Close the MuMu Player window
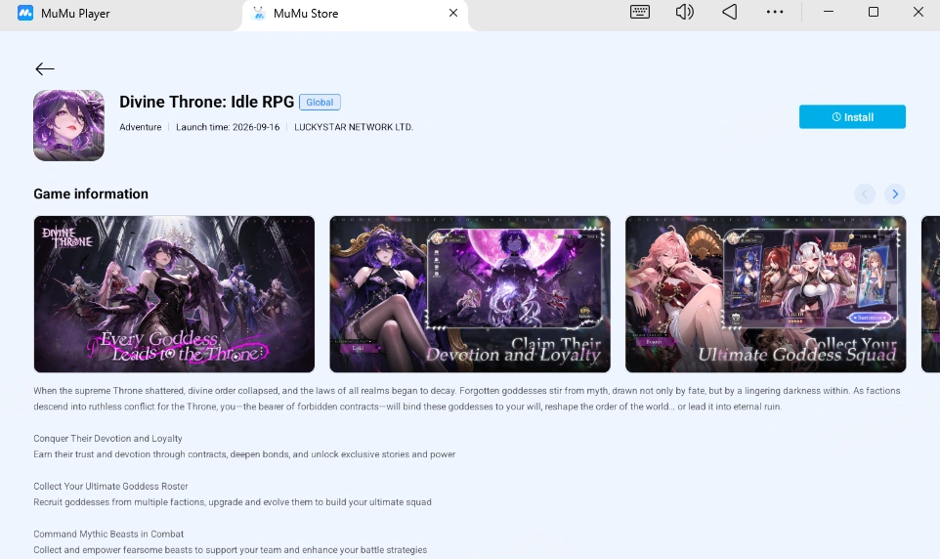Screen dimensions: 940x559 918,12
